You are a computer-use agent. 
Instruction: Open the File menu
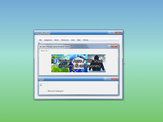pyautogui.click(x=40, y=40)
